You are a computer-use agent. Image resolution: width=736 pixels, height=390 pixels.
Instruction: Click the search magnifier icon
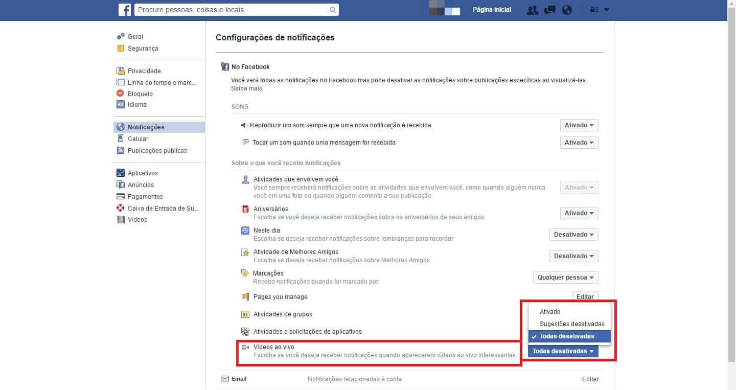tap(332, 10)
